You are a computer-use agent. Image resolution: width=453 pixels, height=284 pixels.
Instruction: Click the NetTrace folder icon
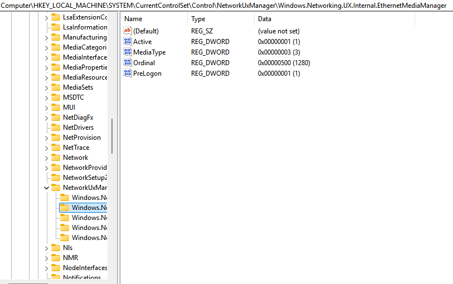[56, 148]
